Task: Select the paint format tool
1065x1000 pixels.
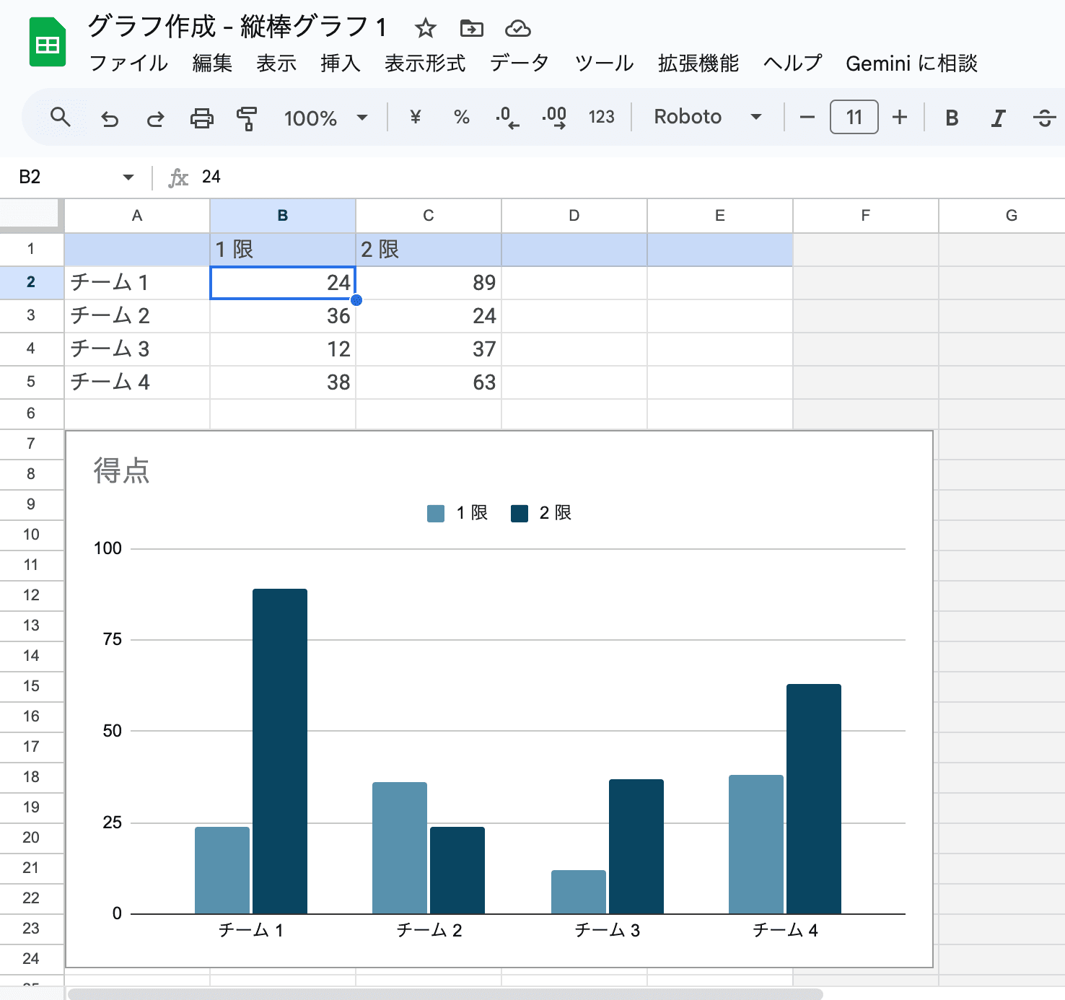Action: pyautogui.click(x=247, y=118)
